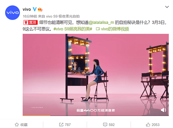This screenshot has height=128, width=173.
Task: Play the pink vanity mirror video
Action: point(96,75)
